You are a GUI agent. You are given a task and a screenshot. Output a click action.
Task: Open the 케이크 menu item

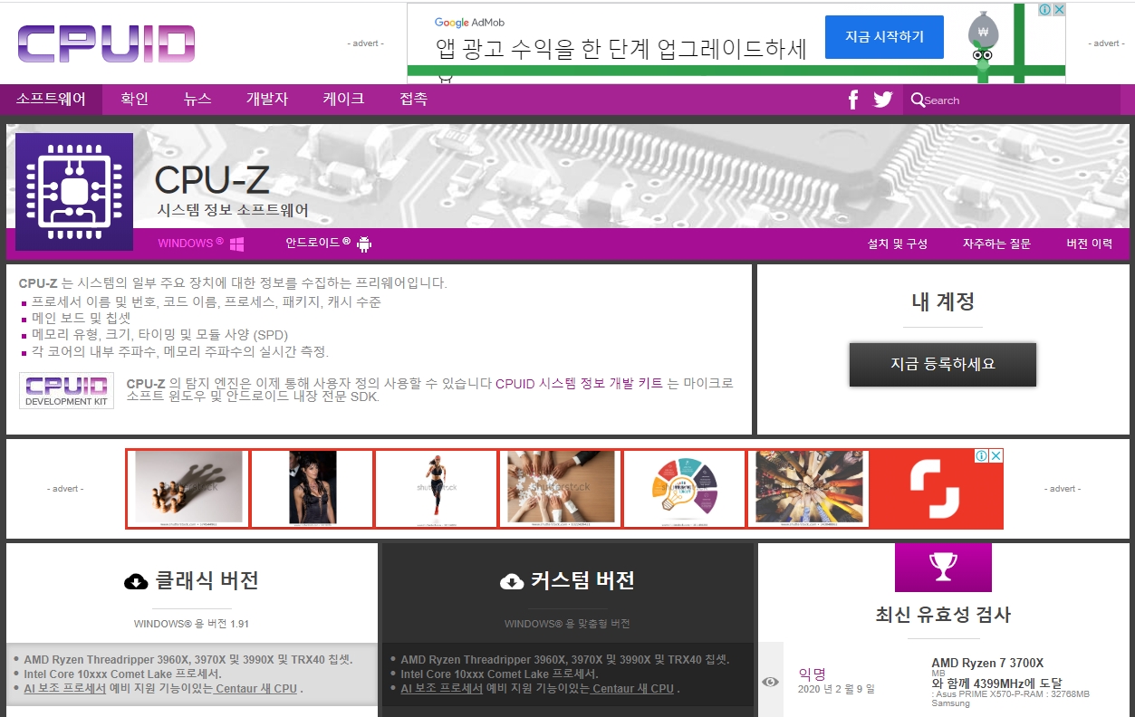(x=343, y=100)
